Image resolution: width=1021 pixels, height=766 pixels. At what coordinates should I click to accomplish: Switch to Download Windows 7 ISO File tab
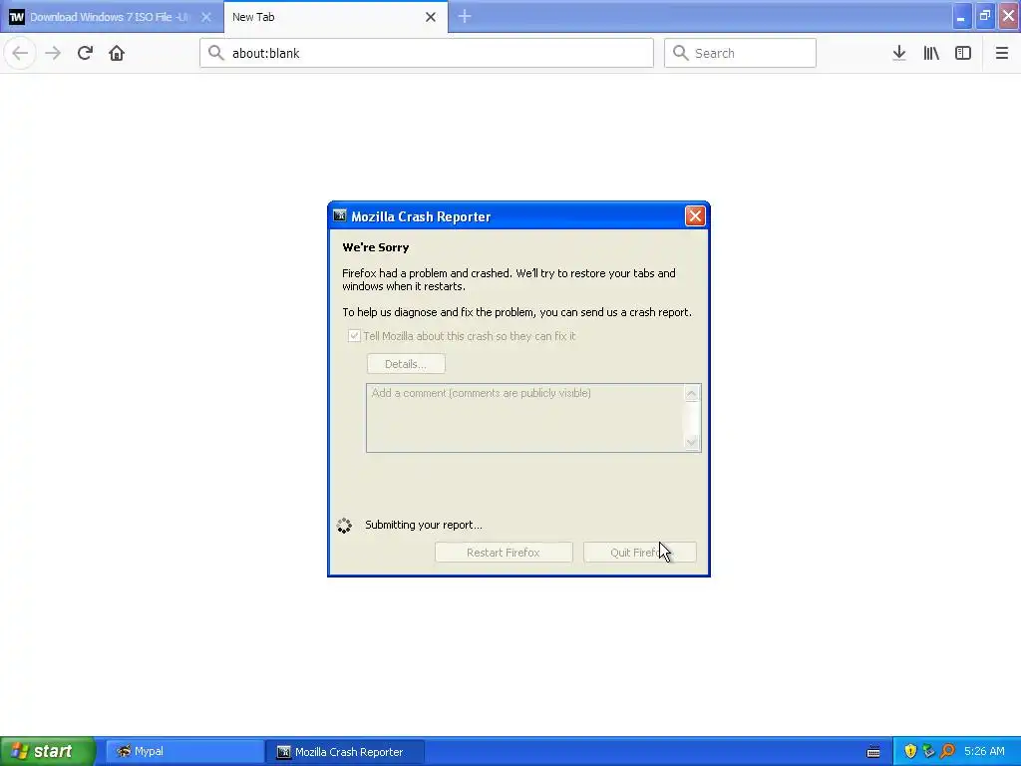click(x=112, y=17)
